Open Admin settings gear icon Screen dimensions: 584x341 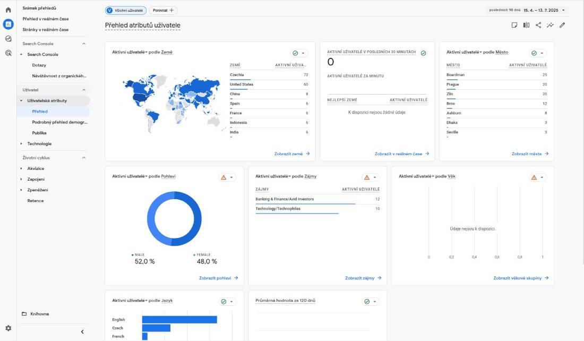pos(8,328)
